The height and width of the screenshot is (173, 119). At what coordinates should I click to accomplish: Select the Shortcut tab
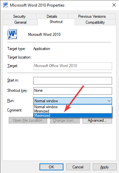pos(56,22)
